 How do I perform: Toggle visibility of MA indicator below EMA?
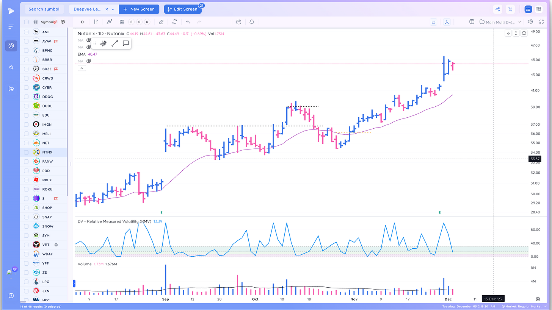click(89, 61)
